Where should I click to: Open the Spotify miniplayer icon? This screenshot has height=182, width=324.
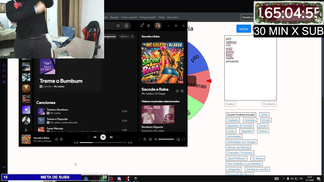[178, 139]
